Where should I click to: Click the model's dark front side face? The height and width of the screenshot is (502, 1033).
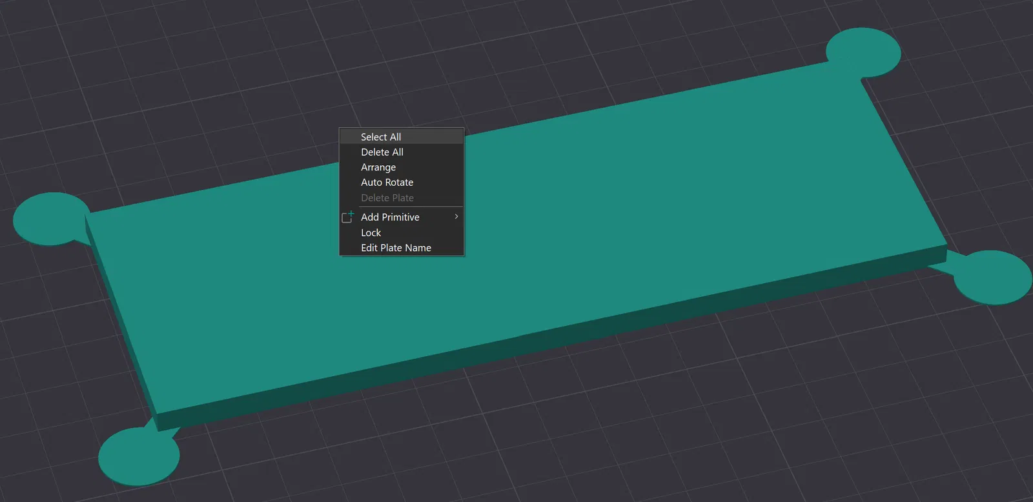[x=549, y=340]
